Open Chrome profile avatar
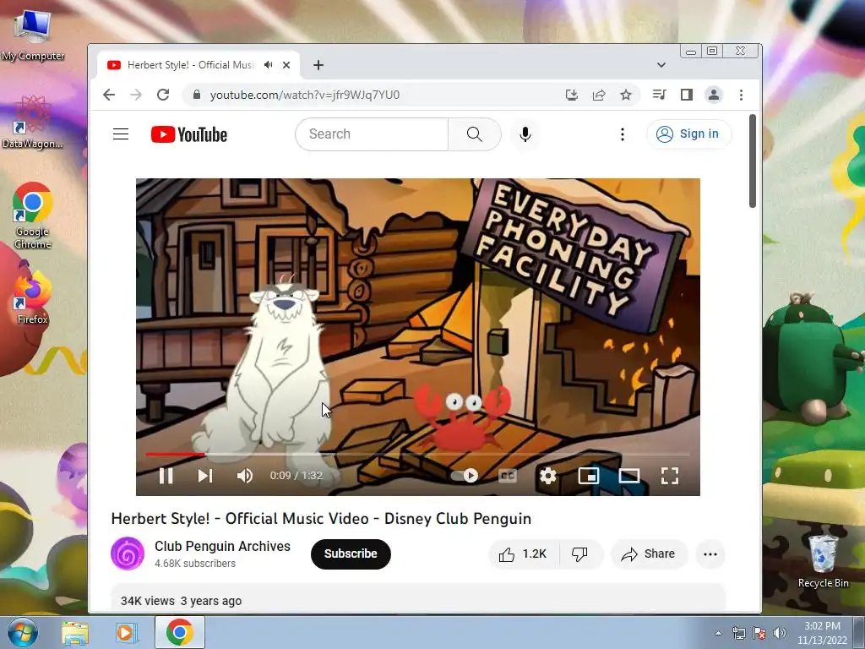Image resolution: width=865 pixels, height=649 pixels. coord(713,95)
